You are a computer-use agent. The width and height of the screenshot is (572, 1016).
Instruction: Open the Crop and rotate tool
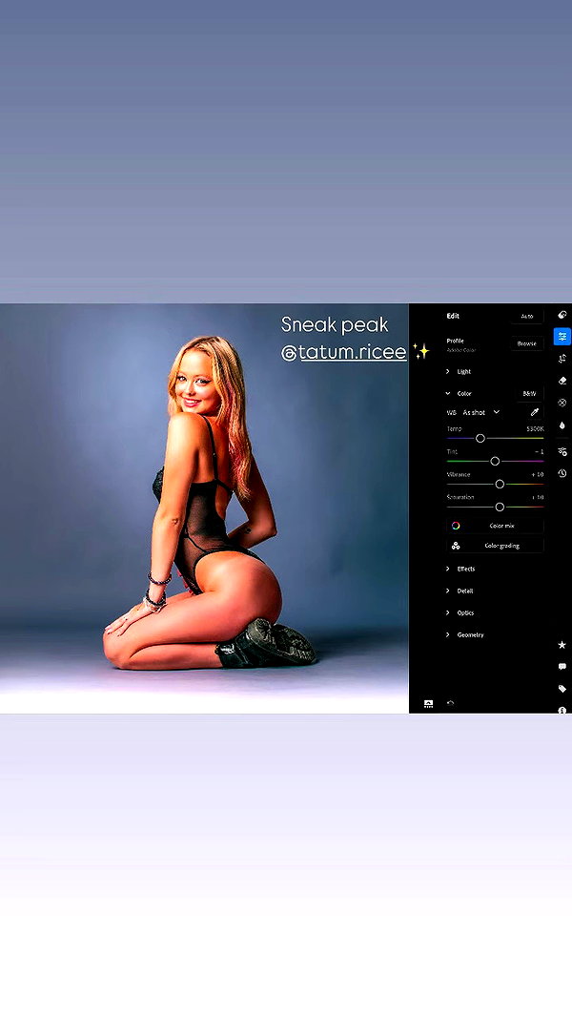point(562,359)
